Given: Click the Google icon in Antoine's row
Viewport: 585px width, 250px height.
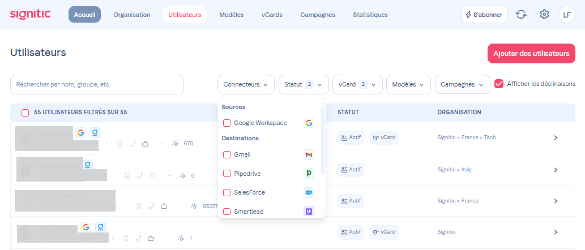Looking at the screenshot, I should (x=86, y=227).
